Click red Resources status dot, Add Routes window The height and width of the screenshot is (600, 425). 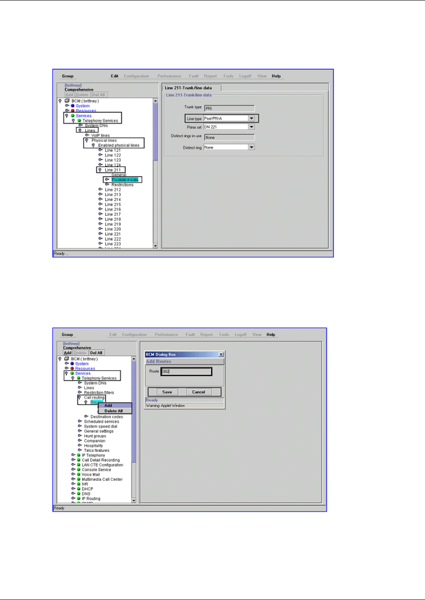[x=72, y=369]
